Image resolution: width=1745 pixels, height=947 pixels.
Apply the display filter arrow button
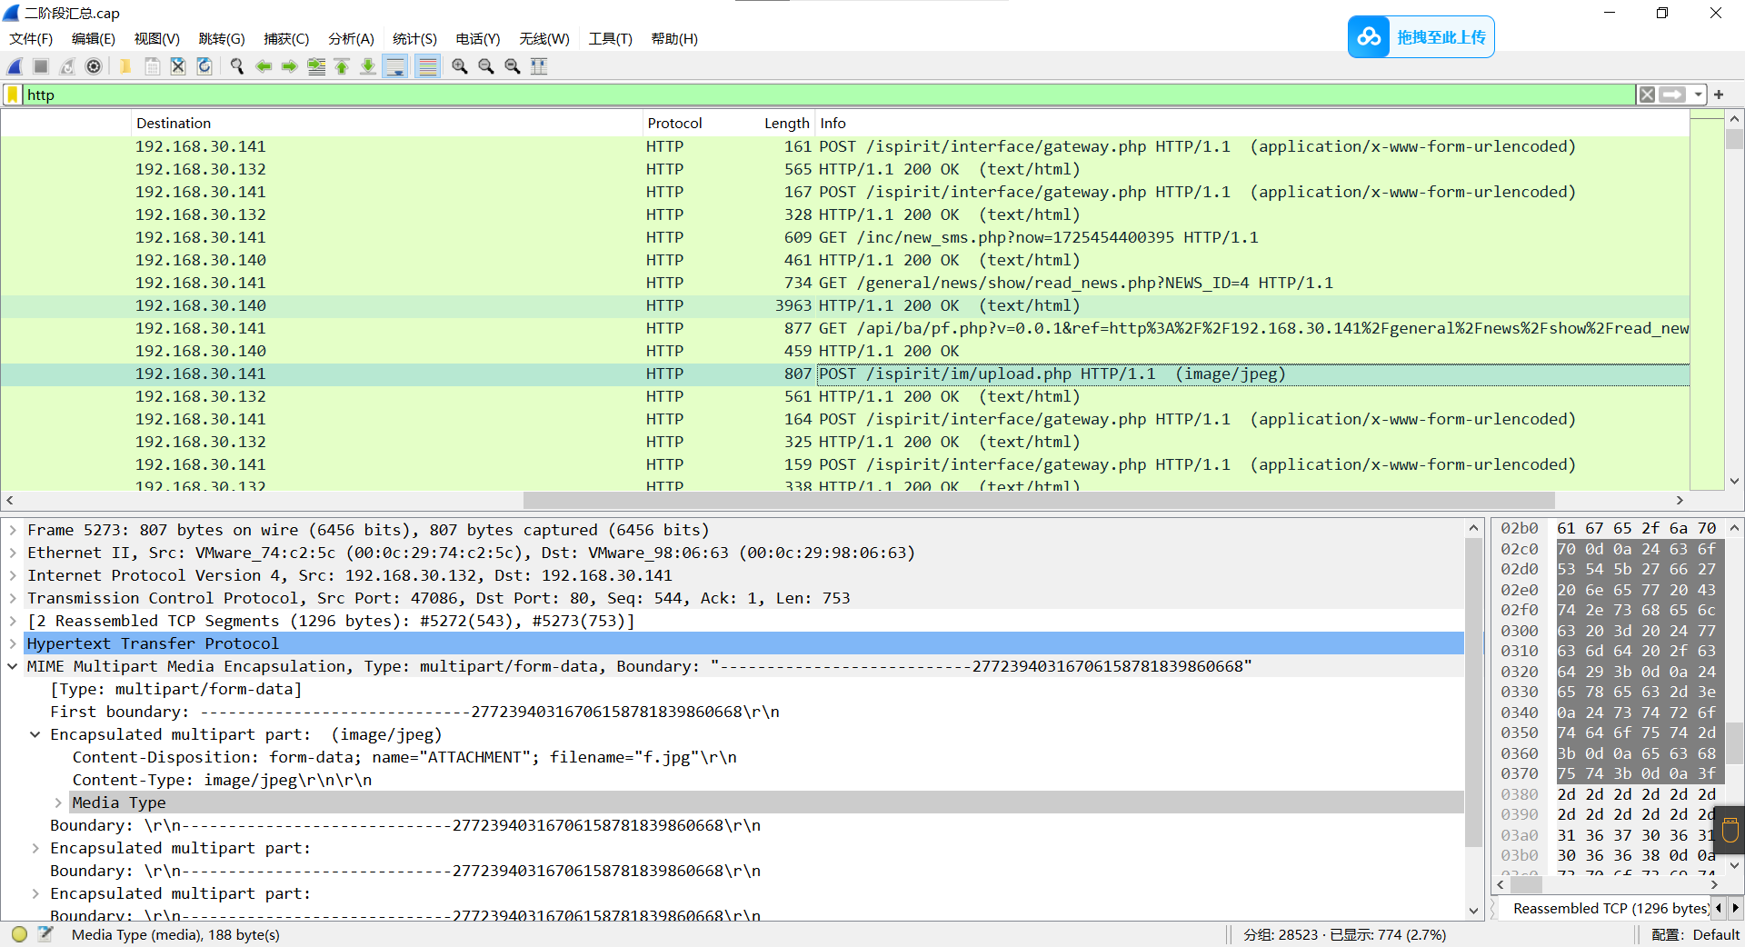(1672, 95)
